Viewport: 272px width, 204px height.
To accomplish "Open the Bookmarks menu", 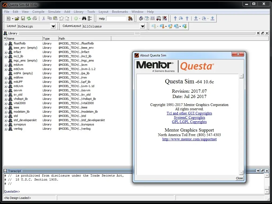I will (x=120, y=11).
